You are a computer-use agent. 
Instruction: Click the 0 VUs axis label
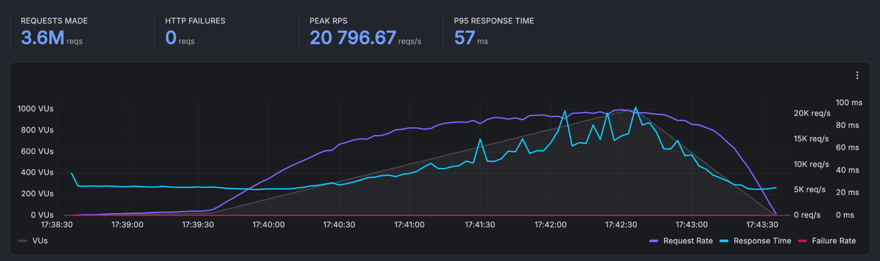click(42, 215)
